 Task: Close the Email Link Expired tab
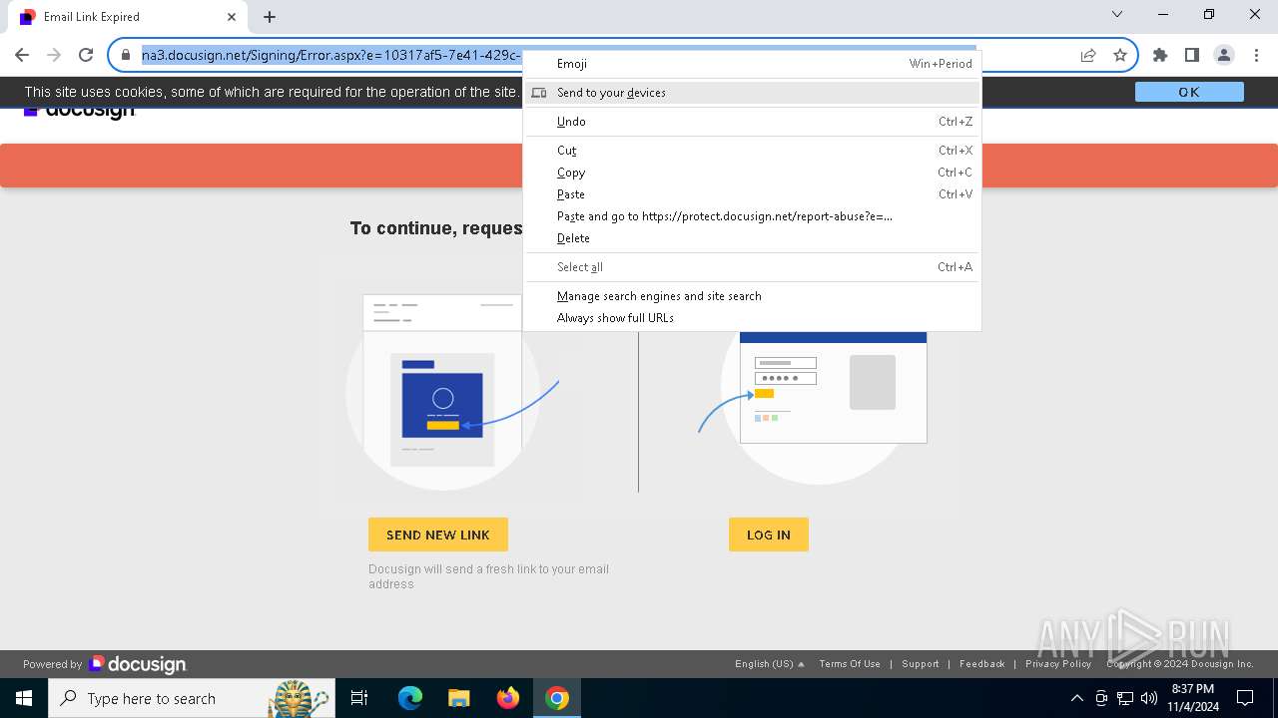232,17
